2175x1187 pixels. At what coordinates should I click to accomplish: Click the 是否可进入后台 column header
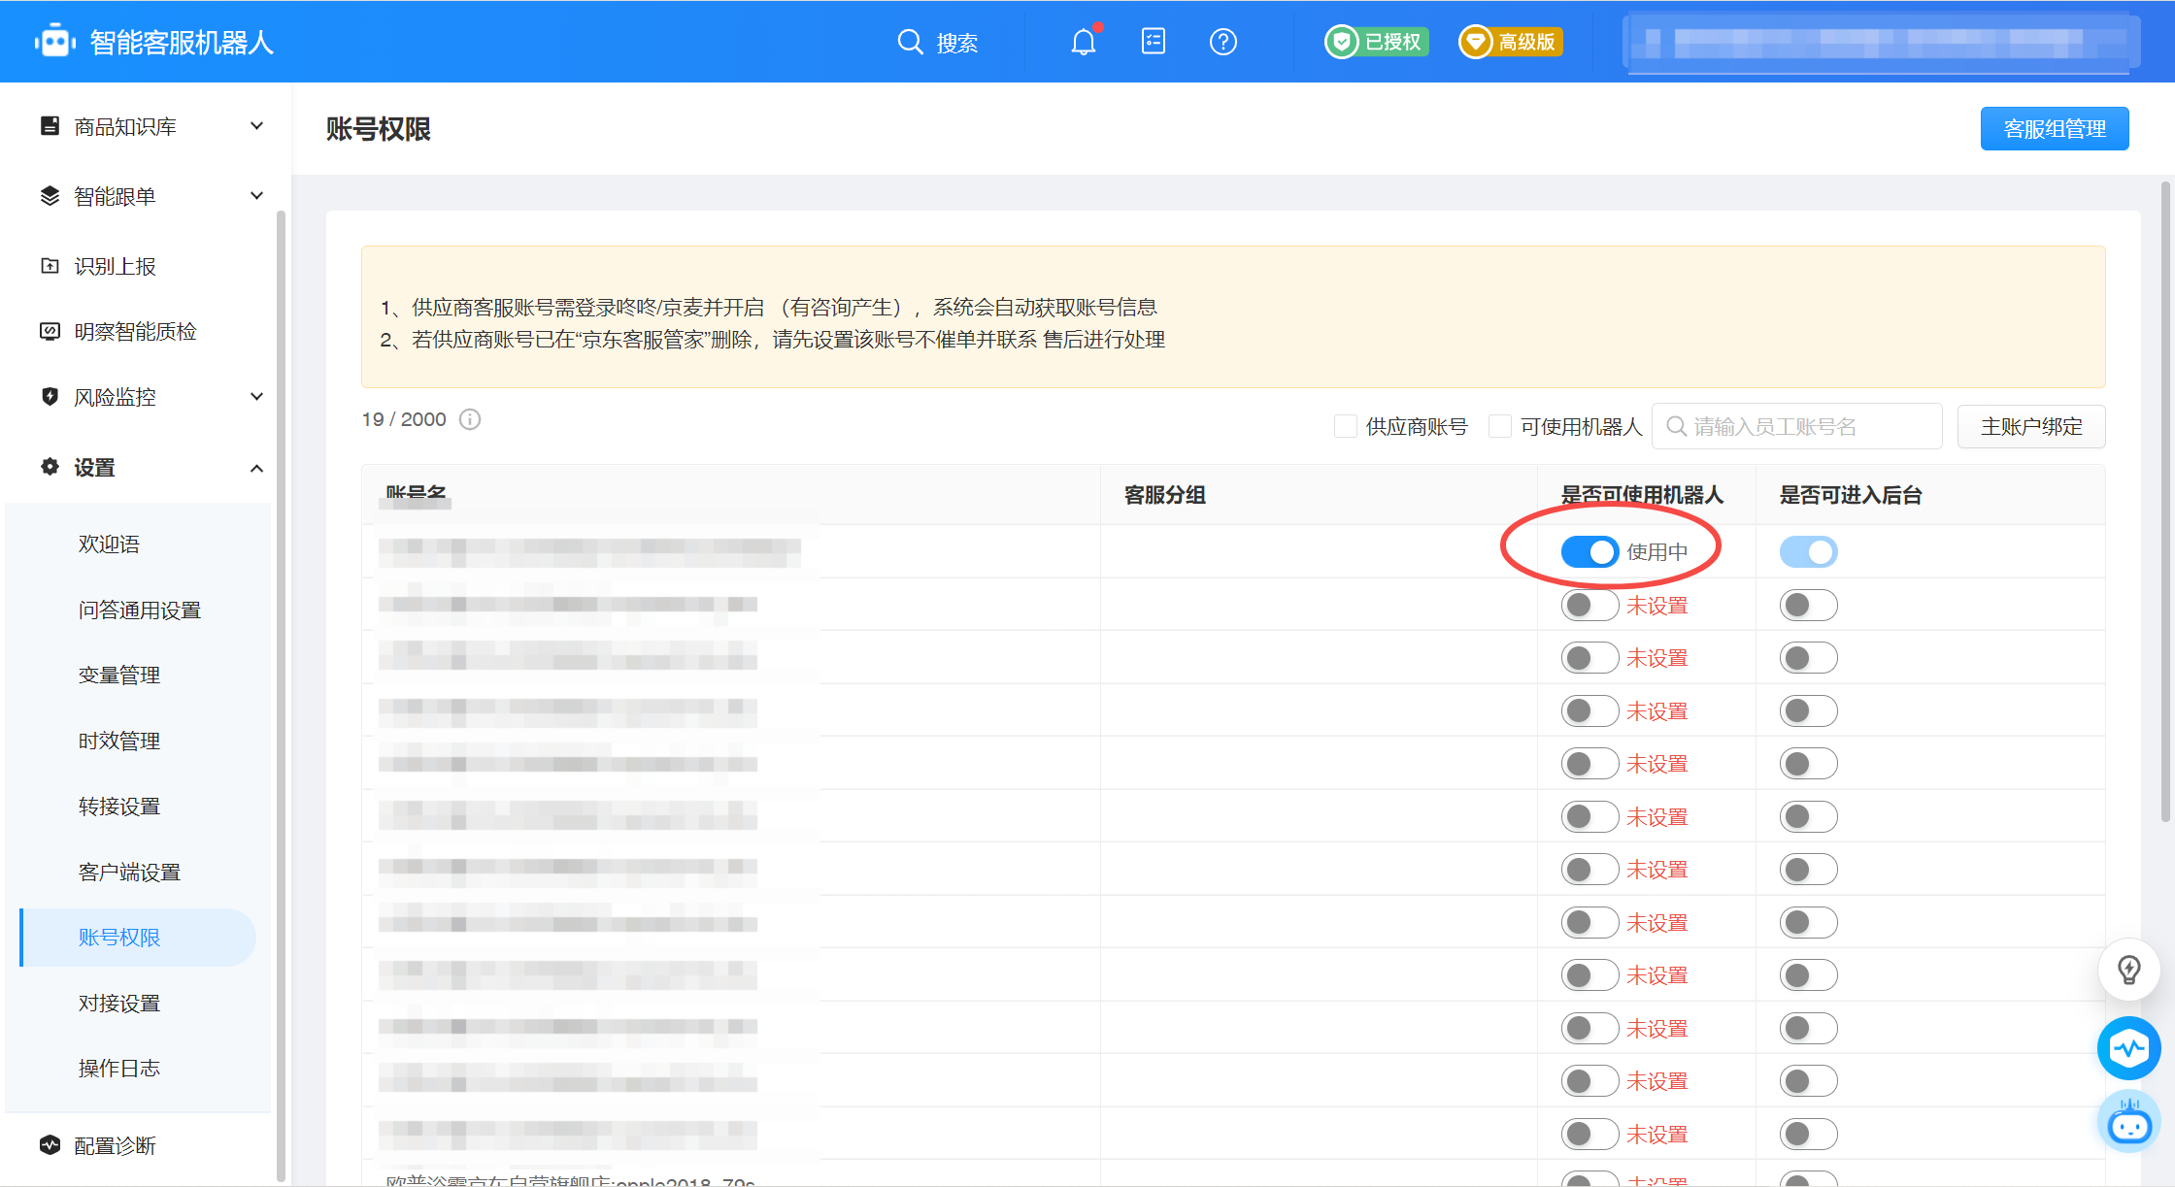(1851, 495)
